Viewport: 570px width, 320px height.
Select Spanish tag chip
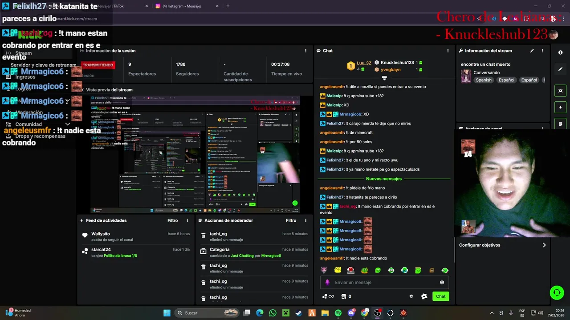coord(484,80)
